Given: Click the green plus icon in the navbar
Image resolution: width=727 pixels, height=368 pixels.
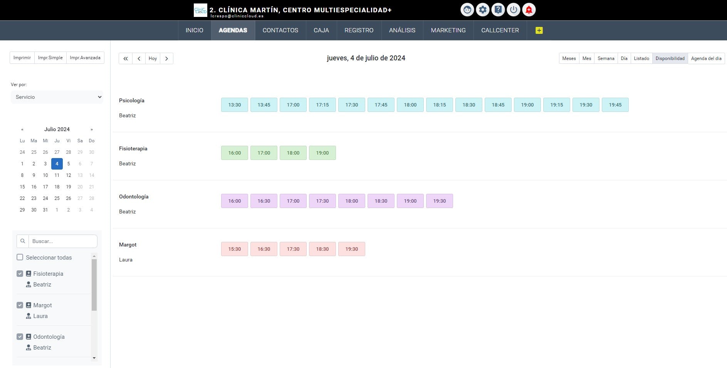Looking at the screenshot, I should [539, 30].
